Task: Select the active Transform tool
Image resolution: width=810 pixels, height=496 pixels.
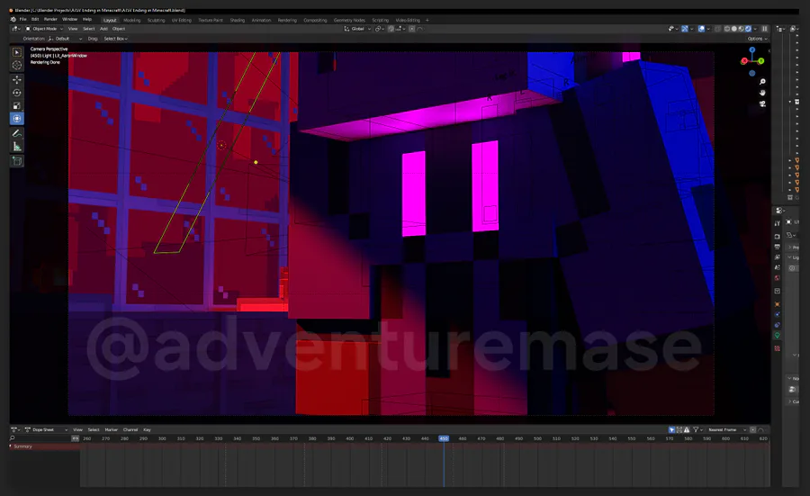Action: tap(16, 118)
